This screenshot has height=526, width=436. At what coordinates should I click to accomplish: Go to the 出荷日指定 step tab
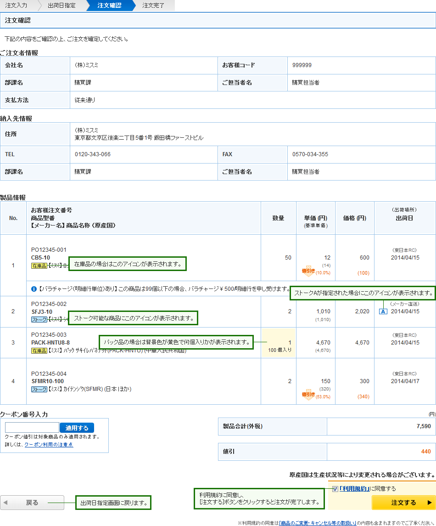pos(61,6)
